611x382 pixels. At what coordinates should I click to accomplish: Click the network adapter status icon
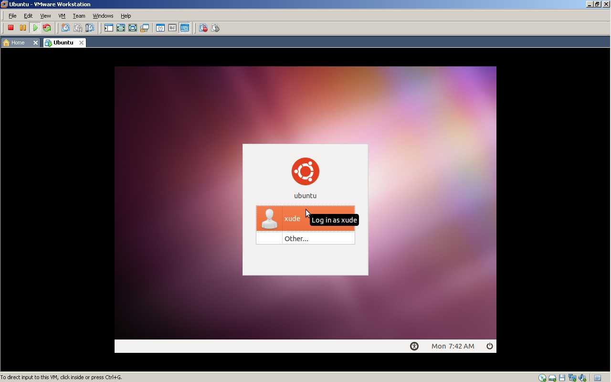pos(572,378)
